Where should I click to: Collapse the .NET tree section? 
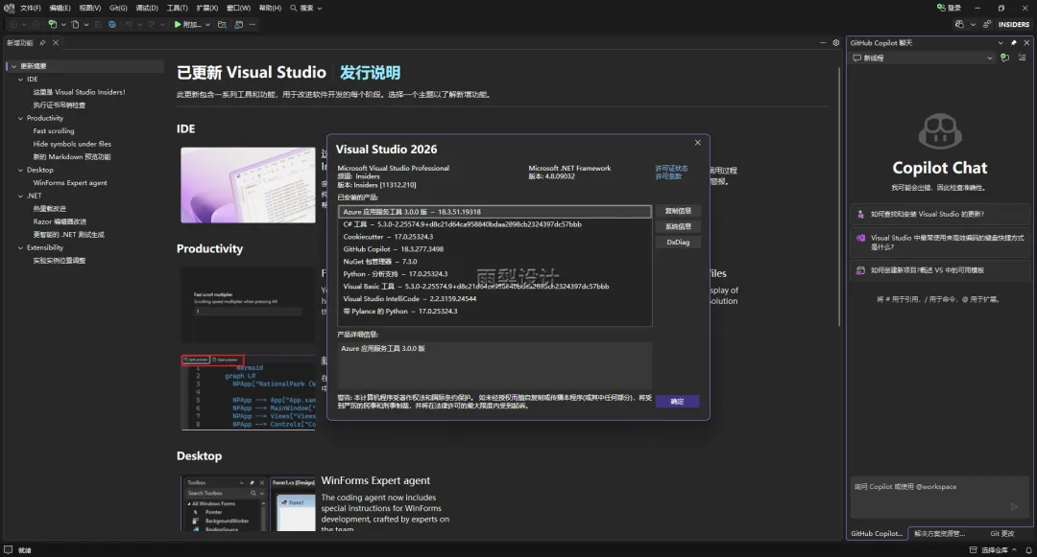pos(20,196)
